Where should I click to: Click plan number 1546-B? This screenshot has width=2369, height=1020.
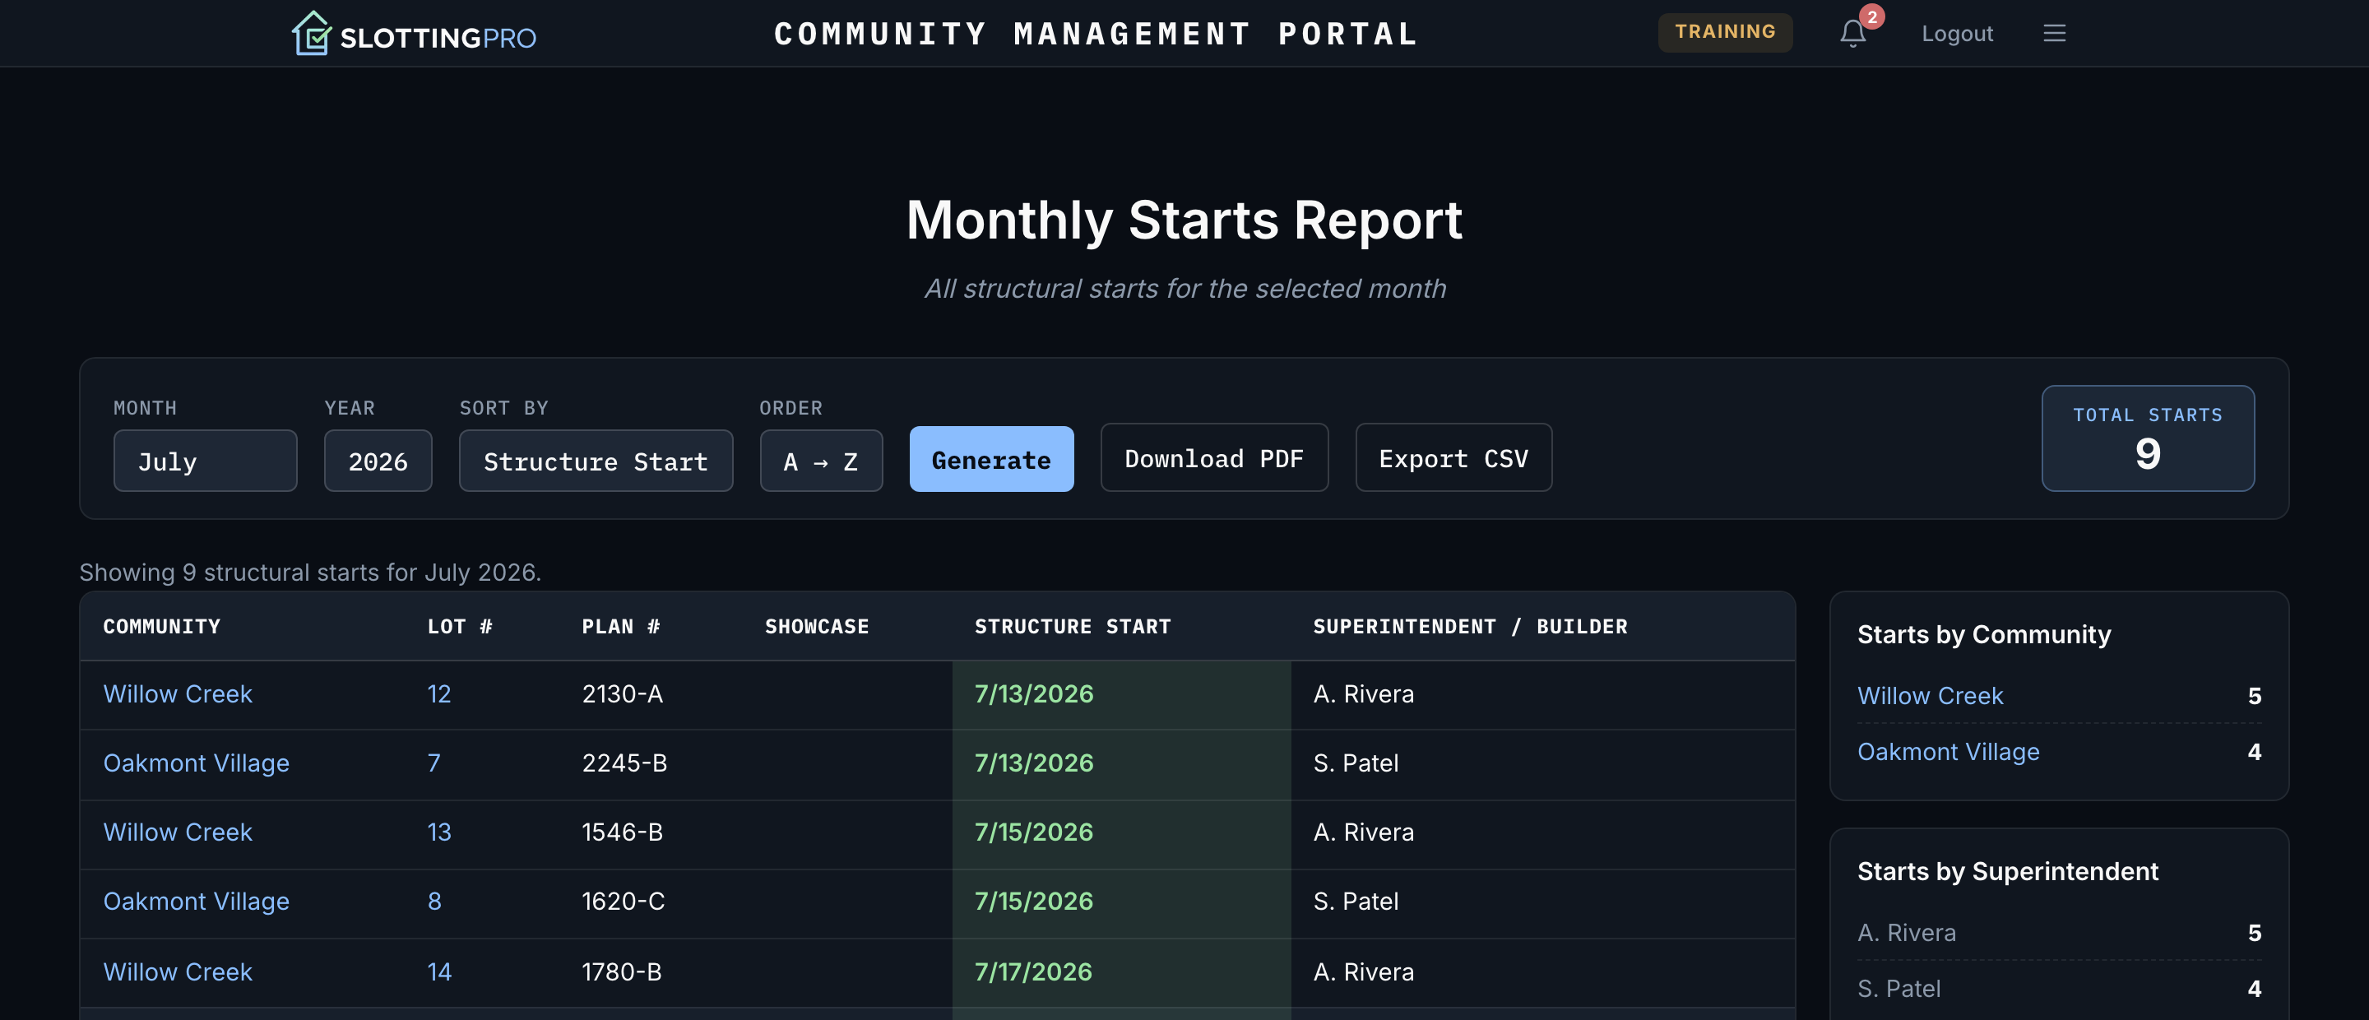[622, 832]
